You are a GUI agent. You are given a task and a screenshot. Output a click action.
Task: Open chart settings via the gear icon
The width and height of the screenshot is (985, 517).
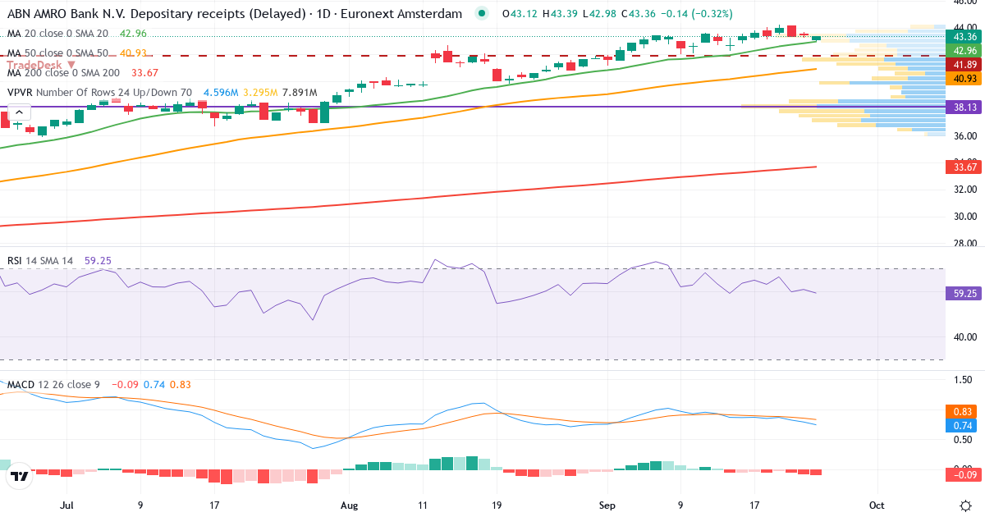click(x=965, y=505)
